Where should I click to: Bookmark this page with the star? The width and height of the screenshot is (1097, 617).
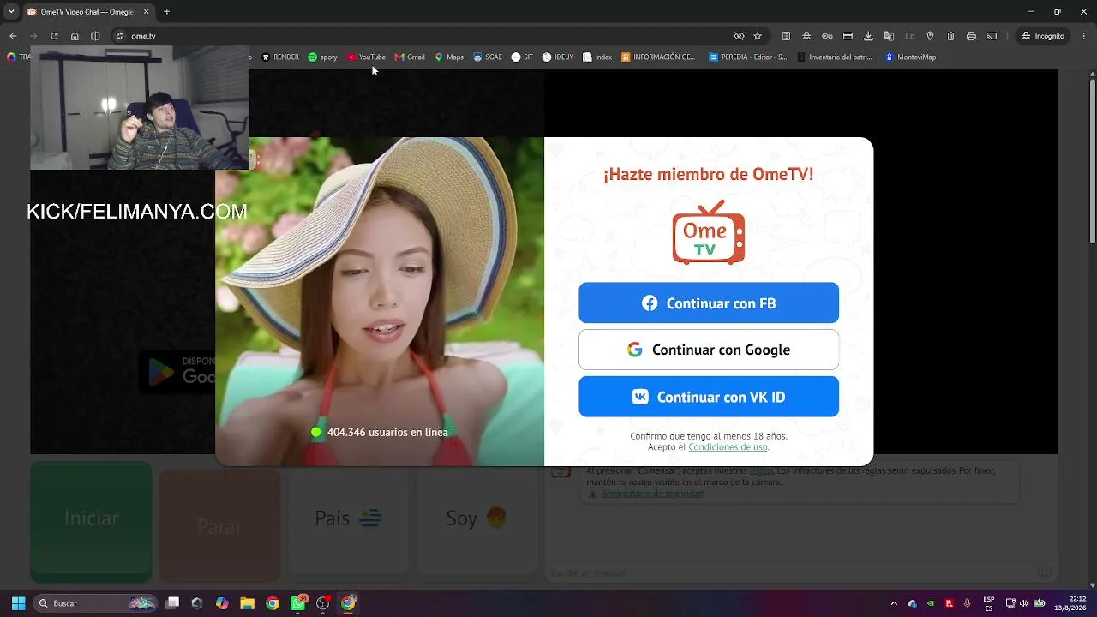coord(758,36)
